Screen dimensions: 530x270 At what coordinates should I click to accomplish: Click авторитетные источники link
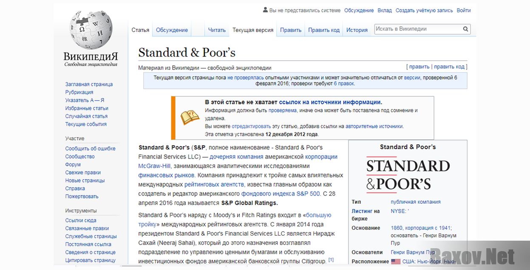pos(374,127)
